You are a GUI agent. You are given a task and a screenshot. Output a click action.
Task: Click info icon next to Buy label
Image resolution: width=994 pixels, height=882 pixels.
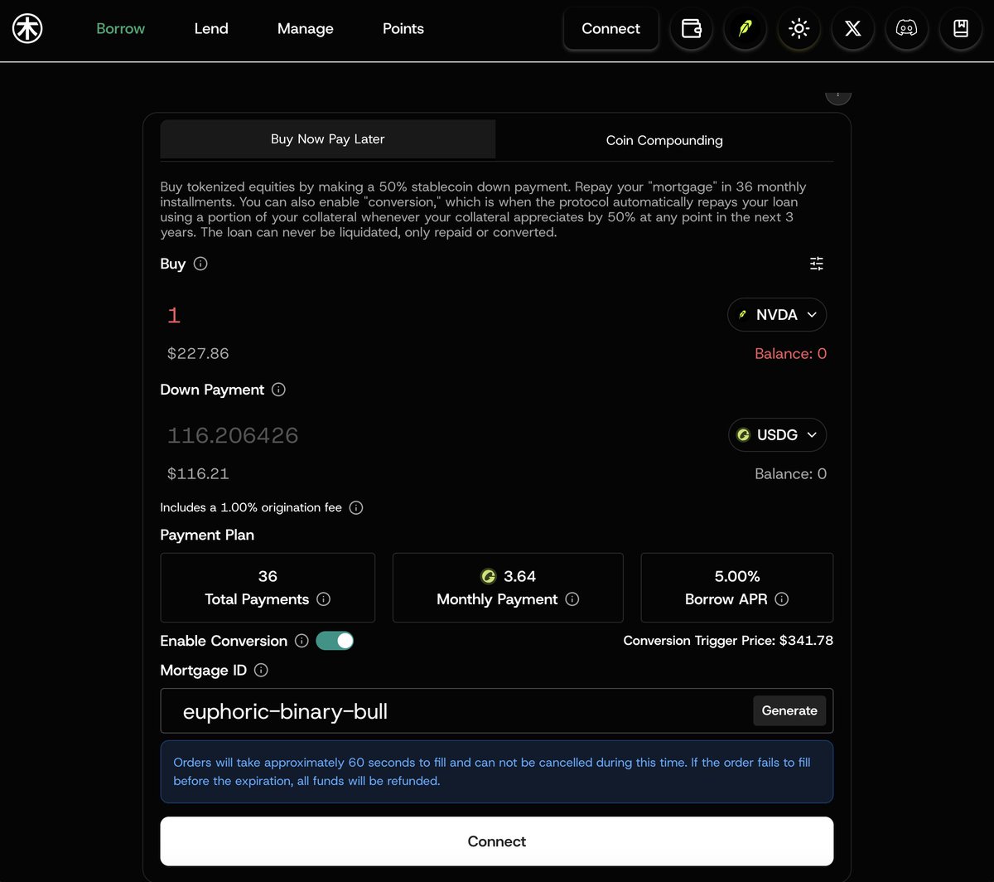coord(200,264)
